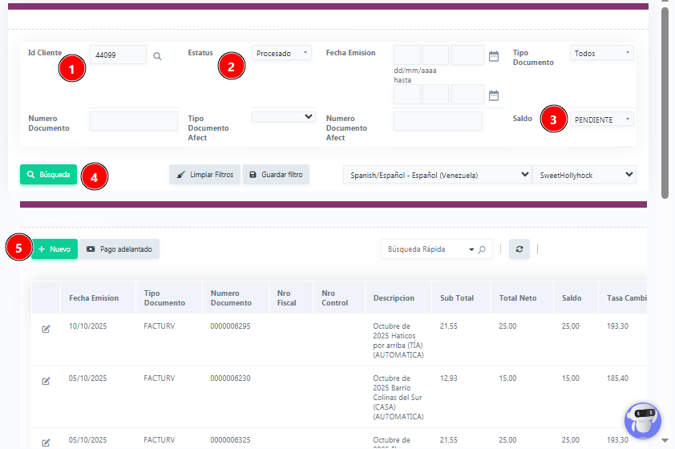
Task: Expand the Estatus dropdown showing Procesado
Action: coord(281,54)
